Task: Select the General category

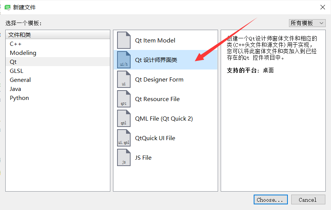Action: 58,80
